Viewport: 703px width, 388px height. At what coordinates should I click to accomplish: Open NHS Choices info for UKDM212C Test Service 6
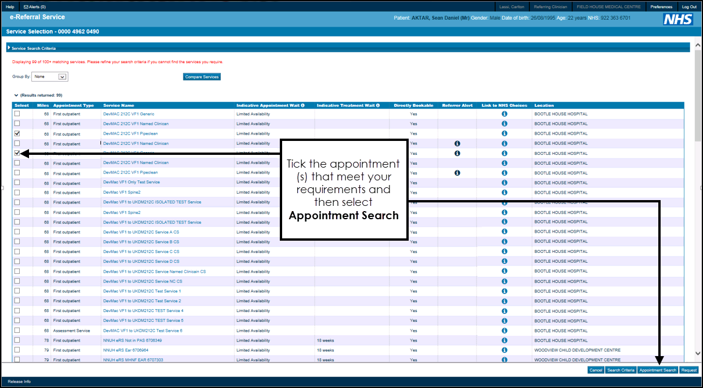[x=504, y=331]
